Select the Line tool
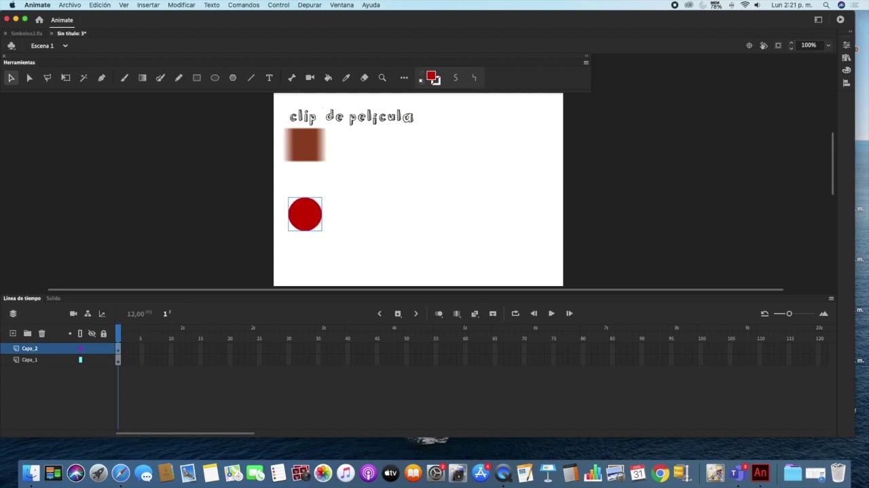The width and height of the screenshot is (869, 488). (251, 78)
